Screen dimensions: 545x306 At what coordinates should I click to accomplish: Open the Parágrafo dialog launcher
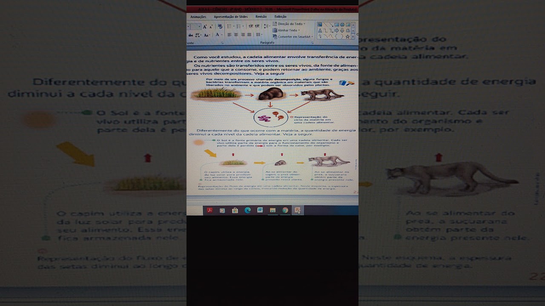pos(312,43)
